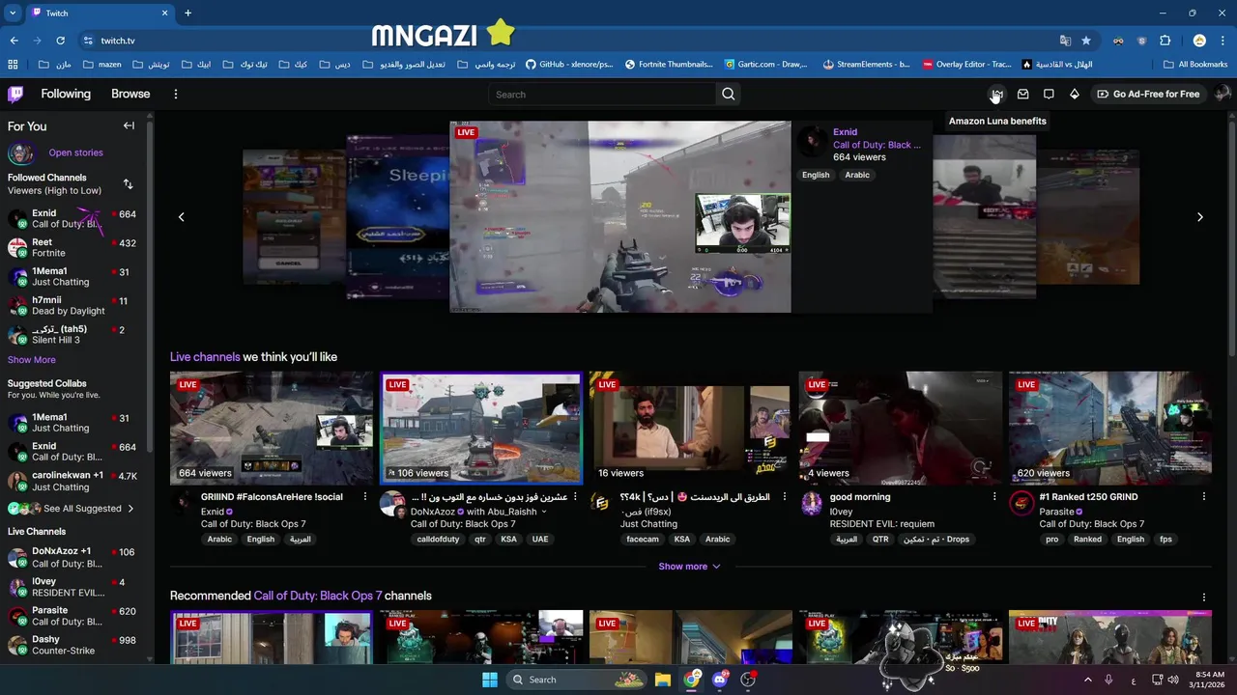The image size is (1237, 695).
Task: Sort followed channels with the arrows icon
Action: tap(128, 183)
